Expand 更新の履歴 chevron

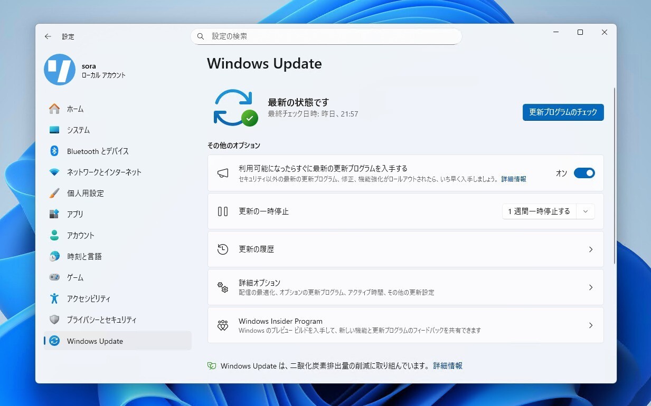tap(591, 249)
